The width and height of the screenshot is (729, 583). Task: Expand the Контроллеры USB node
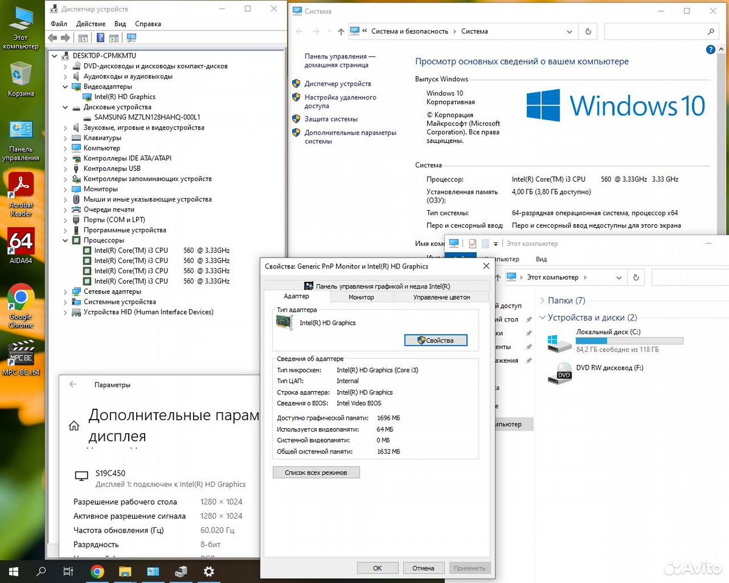tap(65, 169)
